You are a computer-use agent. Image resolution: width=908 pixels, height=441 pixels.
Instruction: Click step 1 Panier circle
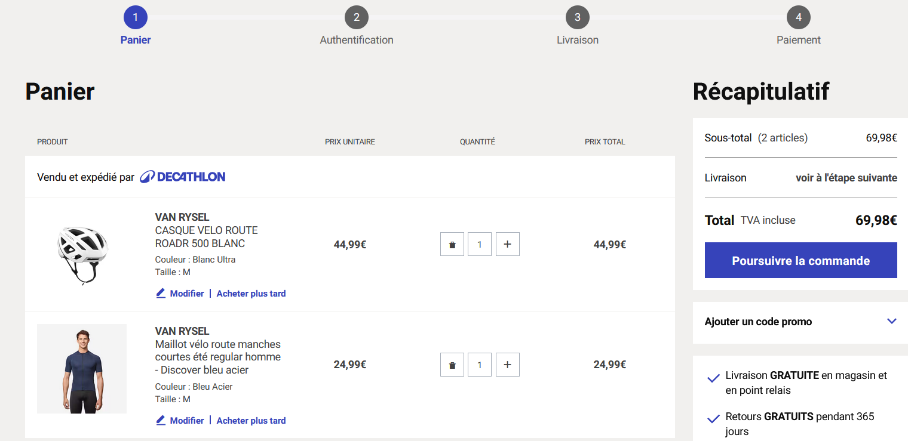136,17
